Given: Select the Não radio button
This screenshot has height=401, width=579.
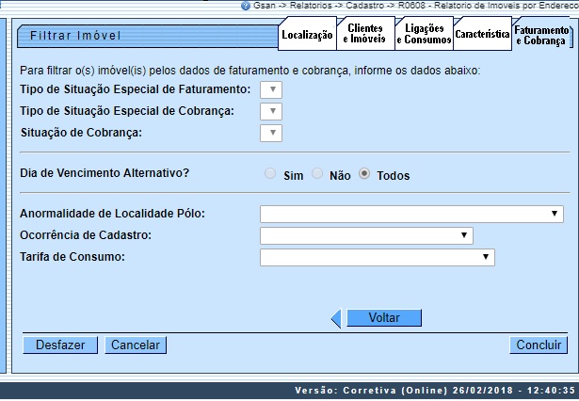Looking at the screenshot, I should click(x=317, y=175).
